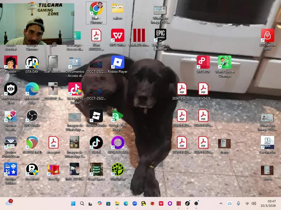This screenshot has height=210, width=281.
Task: Open the JUan AUSSELL PDF file
Action: [x=96, y=39]
